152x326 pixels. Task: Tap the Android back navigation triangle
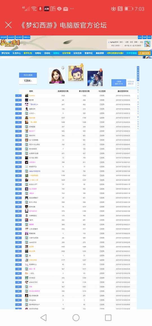coord(43,318)
